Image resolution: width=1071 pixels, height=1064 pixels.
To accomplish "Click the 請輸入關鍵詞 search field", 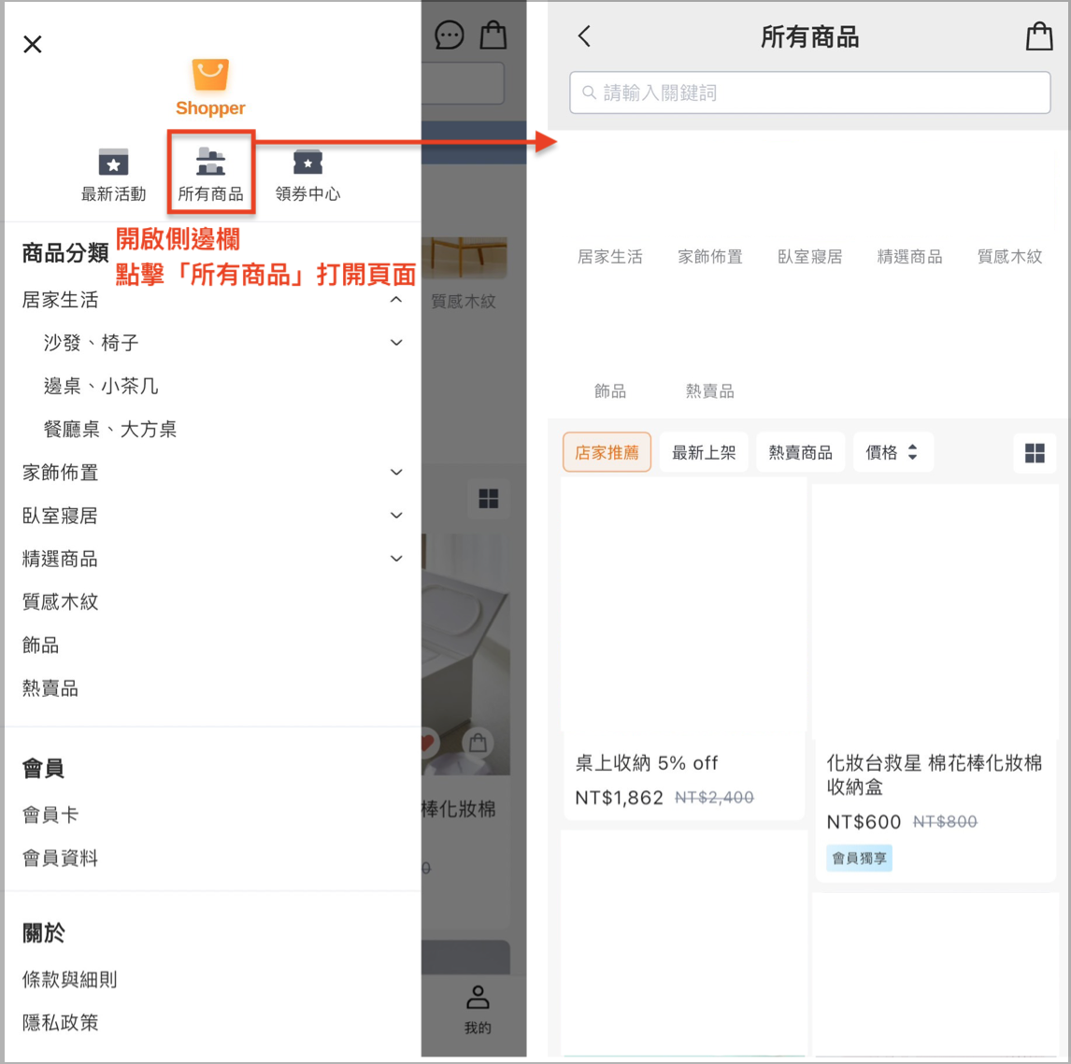I will 809,92.
